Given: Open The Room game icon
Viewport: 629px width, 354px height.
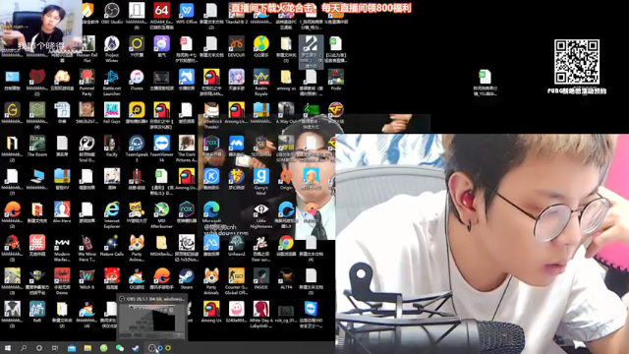Looking at the screenshot, I should pos(37,147).
